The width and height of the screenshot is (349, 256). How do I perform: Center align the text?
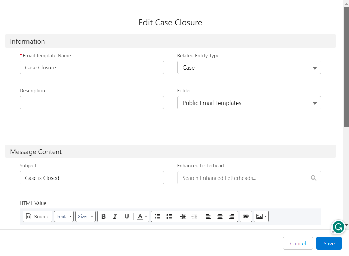click(220, 216)
